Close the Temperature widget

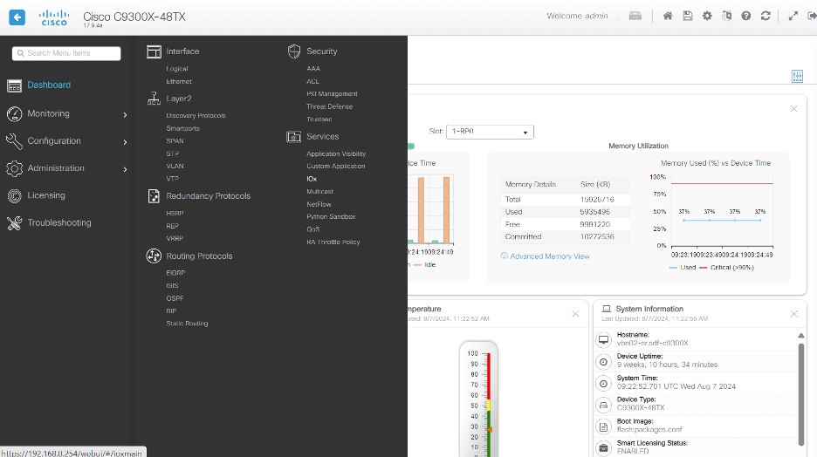coord(575,314)
